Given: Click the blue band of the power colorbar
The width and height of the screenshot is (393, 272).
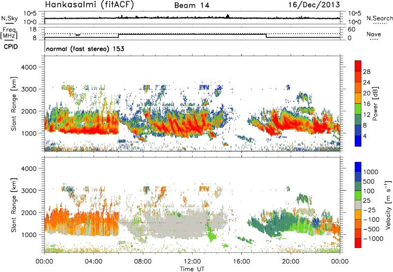Looking at the screenshot, I should [358, 141].
